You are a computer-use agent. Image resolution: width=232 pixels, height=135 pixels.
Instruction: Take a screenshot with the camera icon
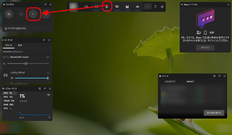[x=9, y=14]
